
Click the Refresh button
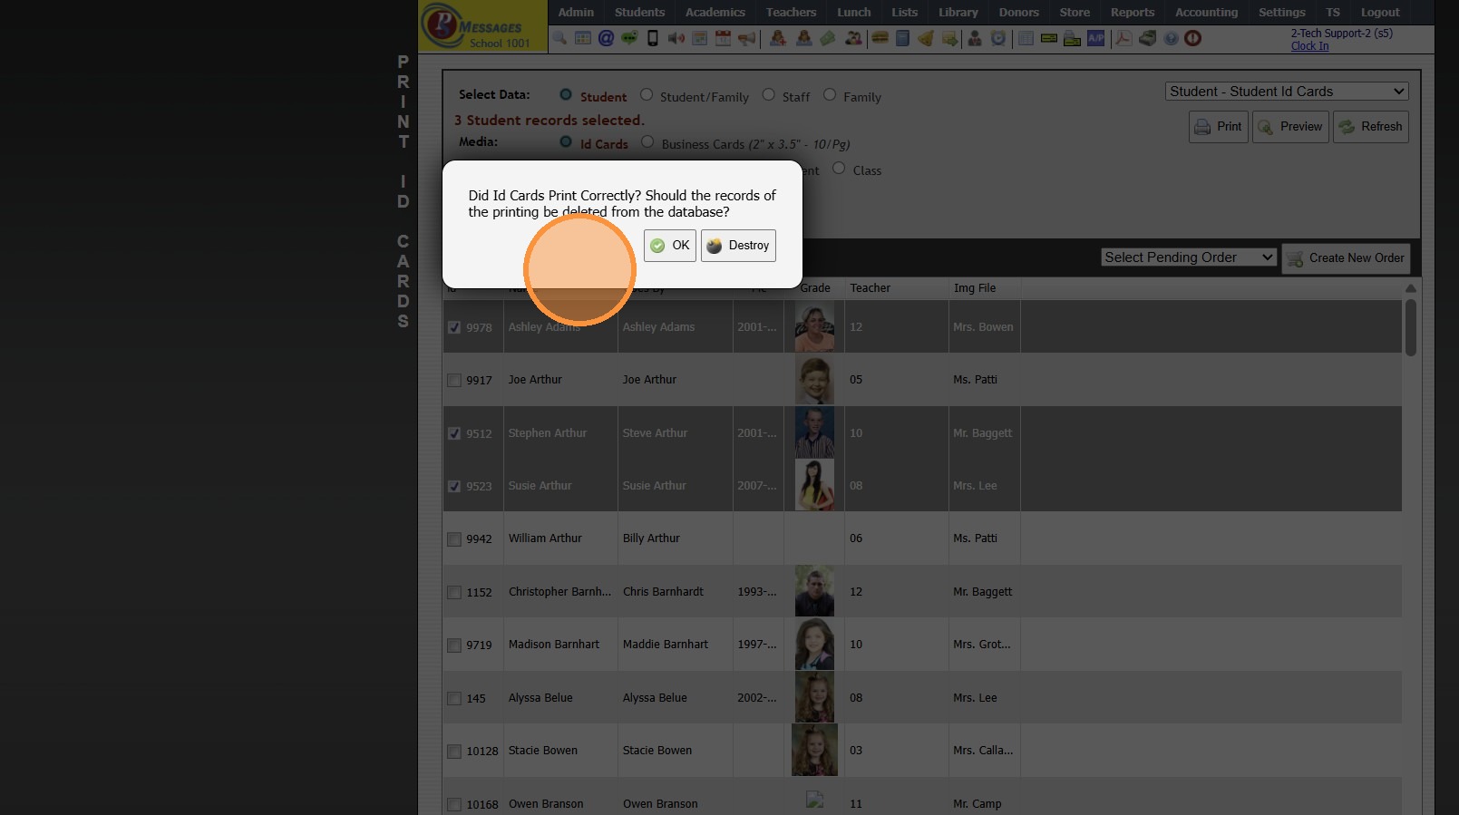[x=1371, y=127]
